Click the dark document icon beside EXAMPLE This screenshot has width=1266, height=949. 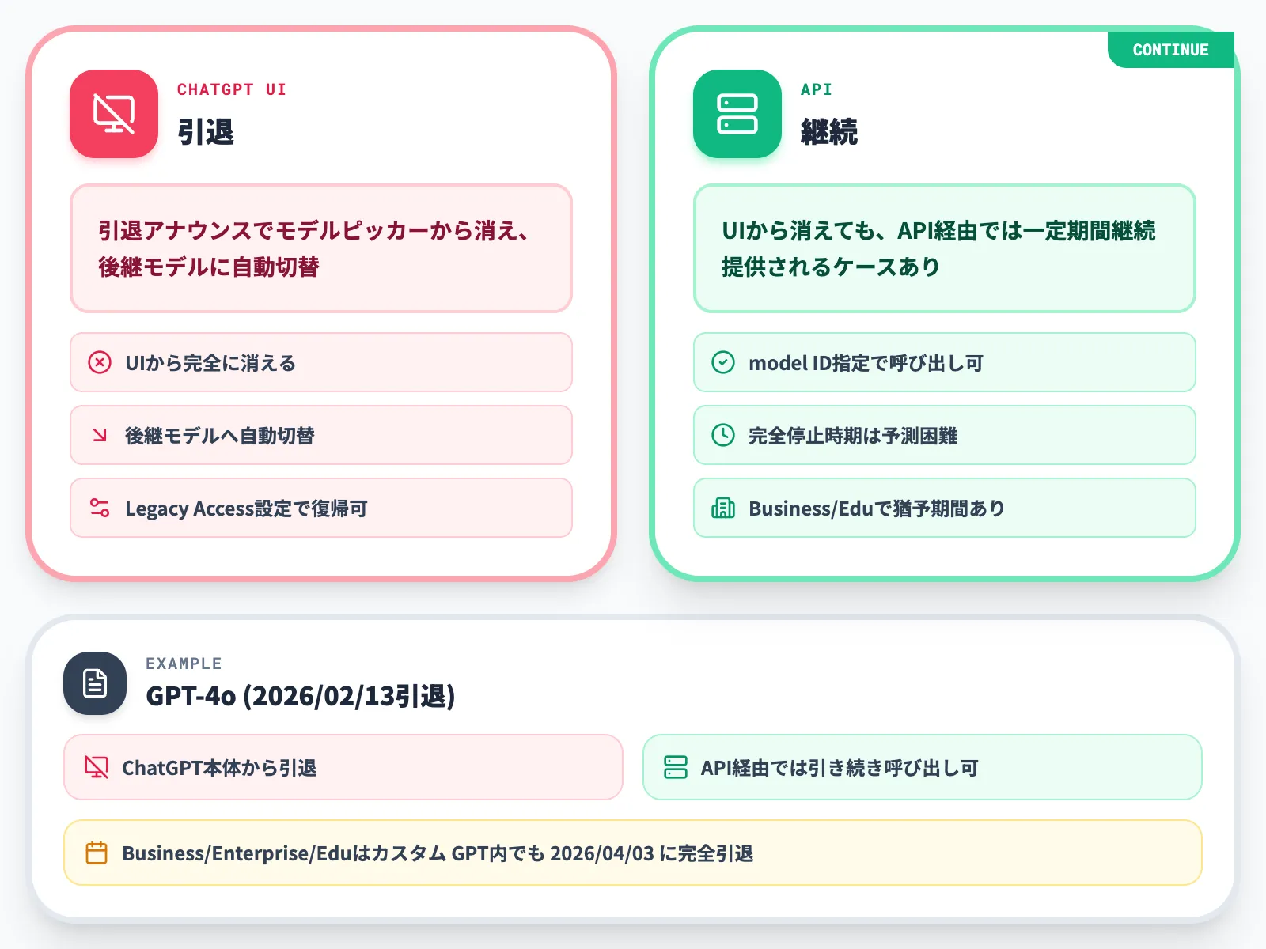(x=95, y=683)
